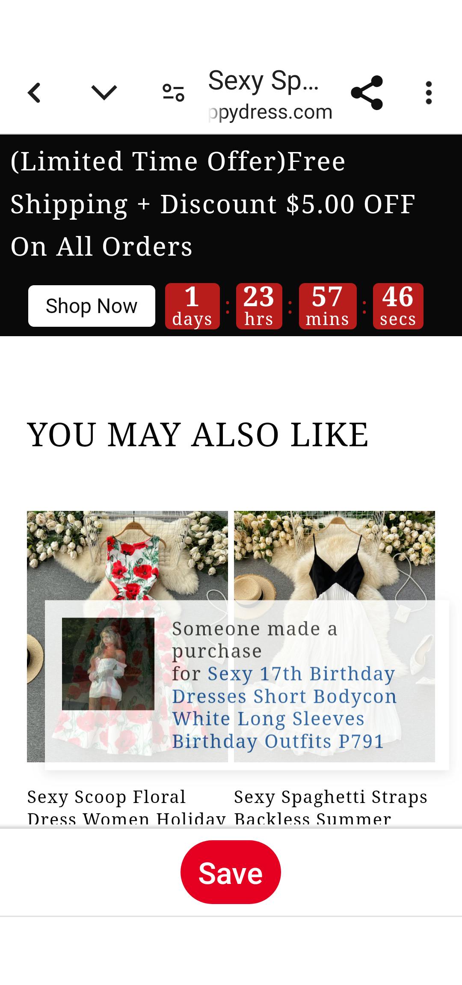Tap the secs countdown box

(x=398, y=306)
